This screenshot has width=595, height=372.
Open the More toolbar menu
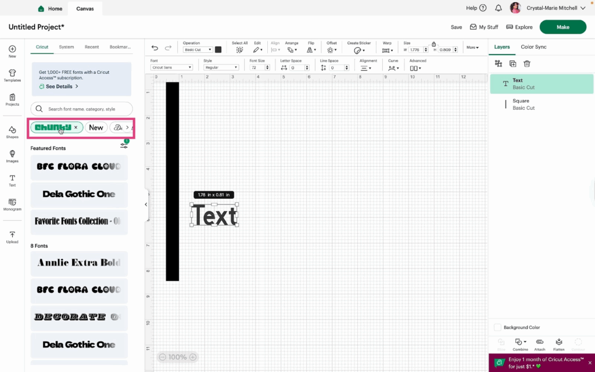click(x=472, y=48)
